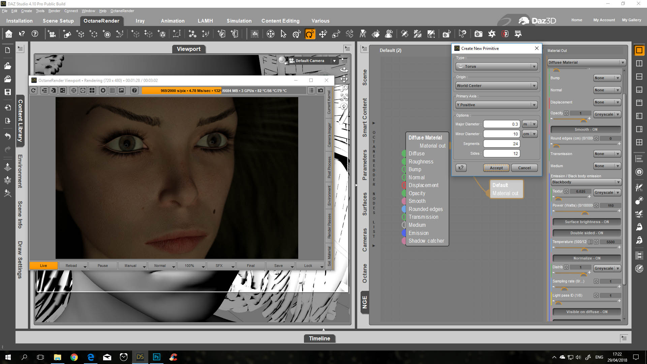
Task: Expand the Diffuse Material type dropdown
Action: (586, 62)
